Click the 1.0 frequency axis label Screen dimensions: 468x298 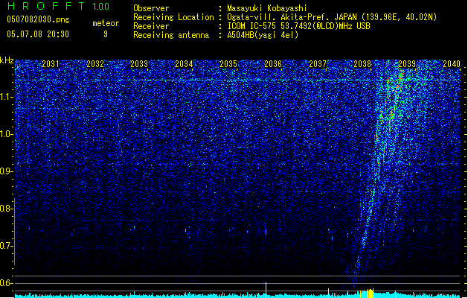pyautogui.click(x=7, y=134)
